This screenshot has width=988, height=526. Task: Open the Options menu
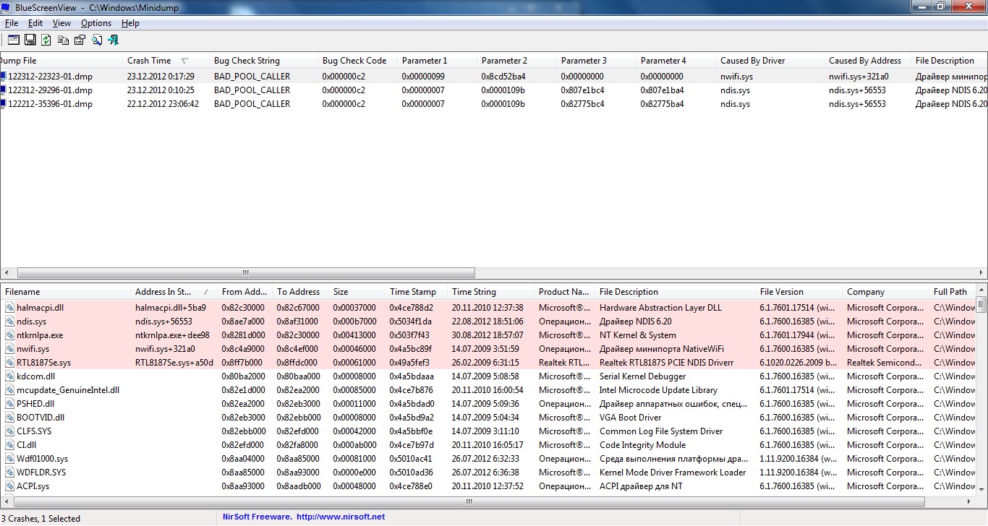pos(96,23)
